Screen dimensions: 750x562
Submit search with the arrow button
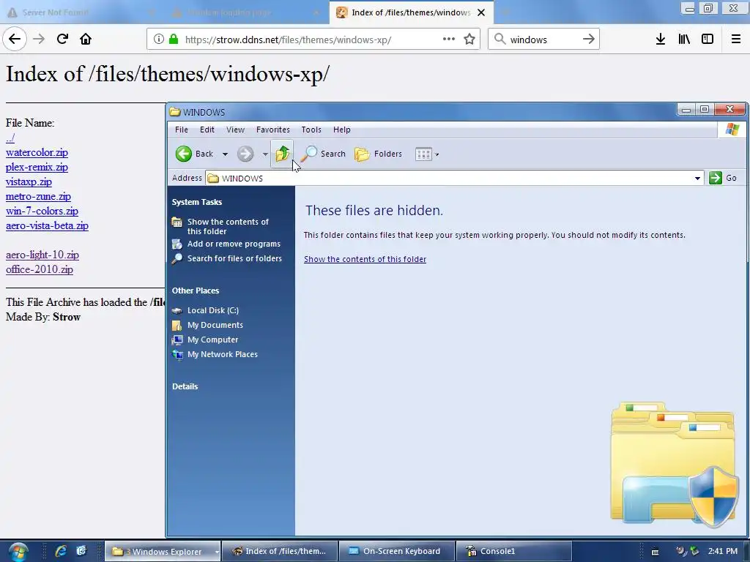tap(589, 40)
